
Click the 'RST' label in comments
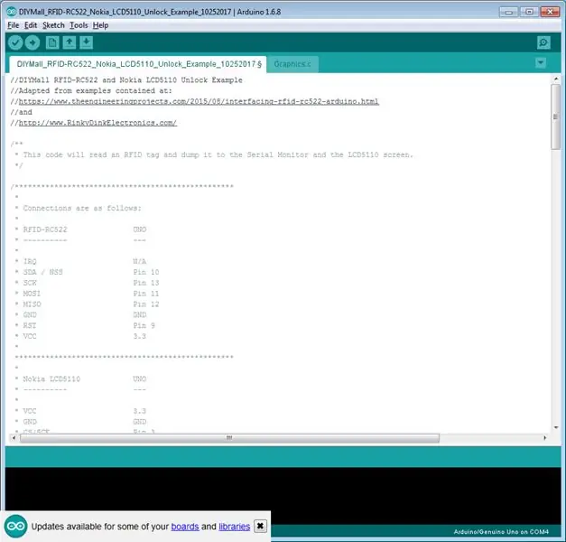pyautogui.click(x=30, y=325)
